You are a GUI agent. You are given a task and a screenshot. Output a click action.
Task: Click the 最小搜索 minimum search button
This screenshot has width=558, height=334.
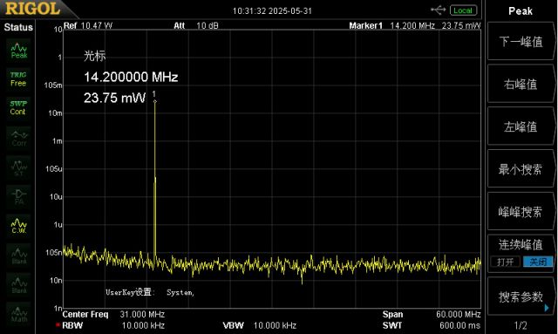(521, 169)
